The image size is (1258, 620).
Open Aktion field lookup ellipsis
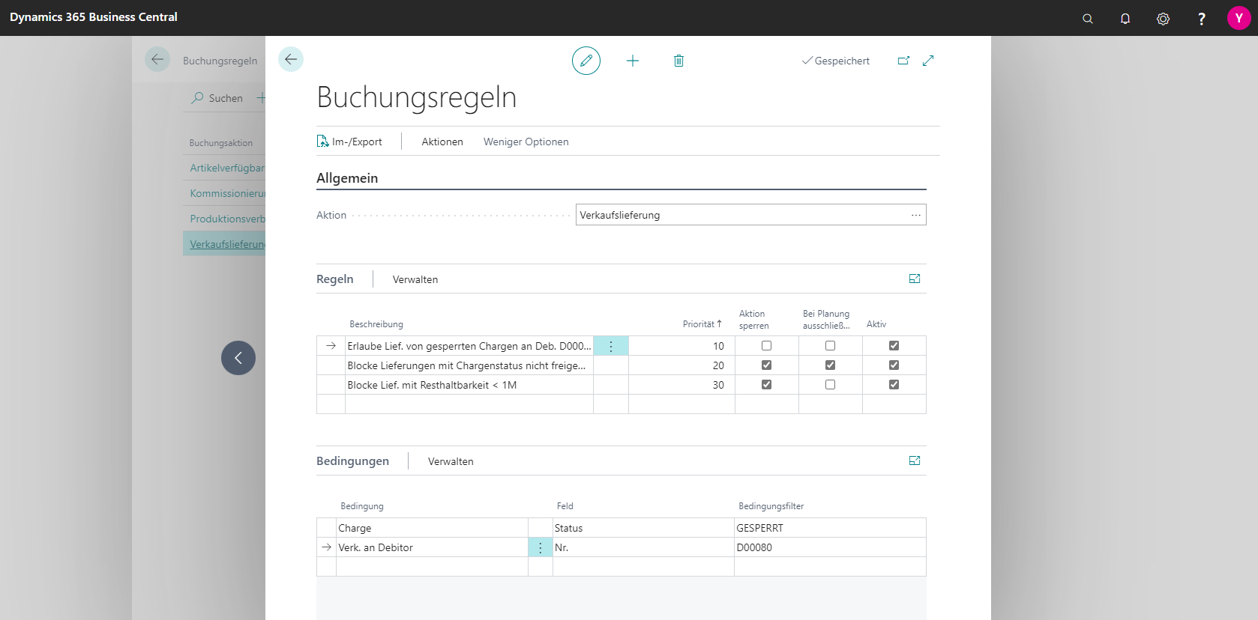point(915,215)
